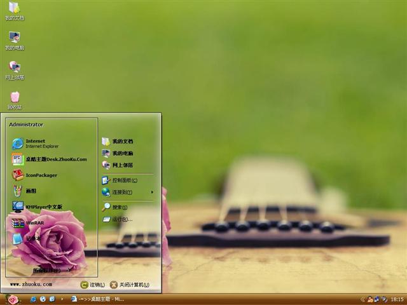407x305 pixels.
Task: Open 搜索(S) search from the Start menu
Action: (114, 207)
